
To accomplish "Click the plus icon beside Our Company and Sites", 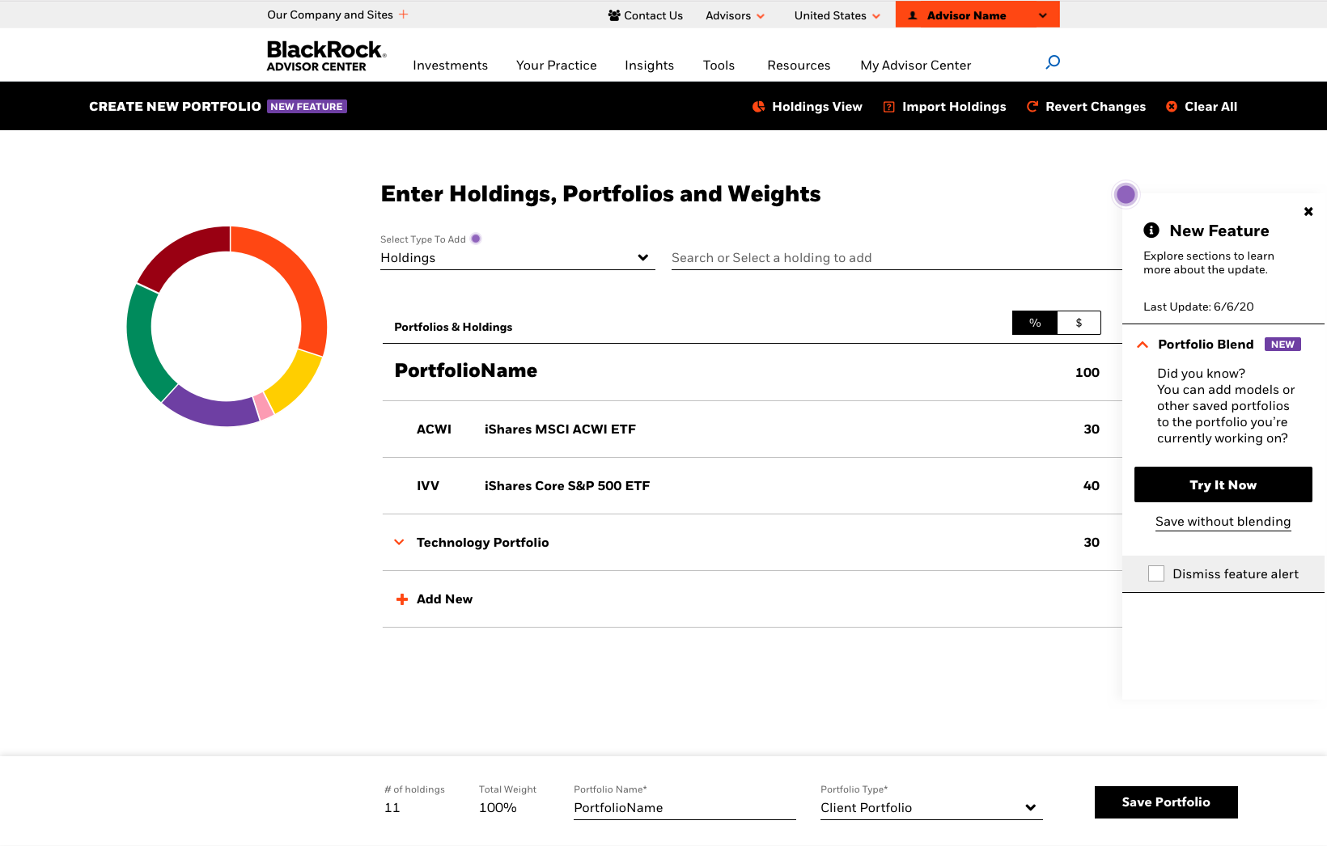I will (x=403, y=15).
